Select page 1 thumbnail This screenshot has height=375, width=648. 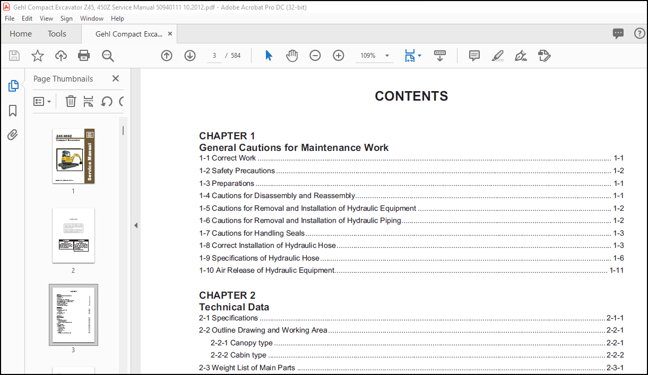click(73, 156)
